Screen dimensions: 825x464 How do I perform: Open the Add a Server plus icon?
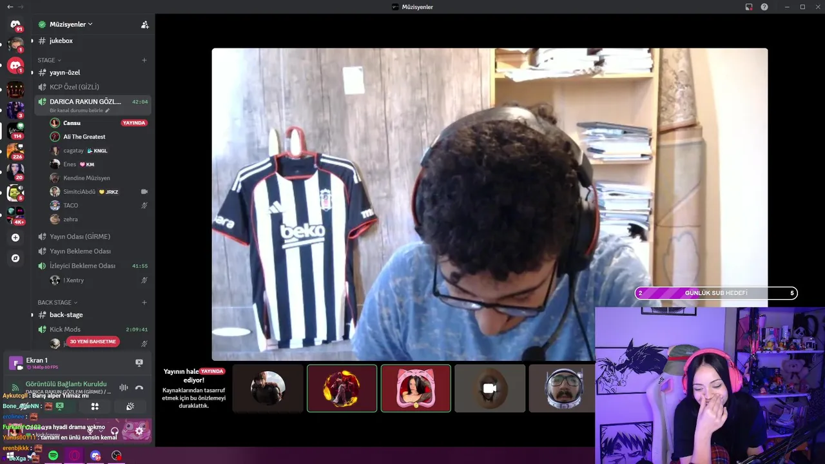(x=15, y=237)
